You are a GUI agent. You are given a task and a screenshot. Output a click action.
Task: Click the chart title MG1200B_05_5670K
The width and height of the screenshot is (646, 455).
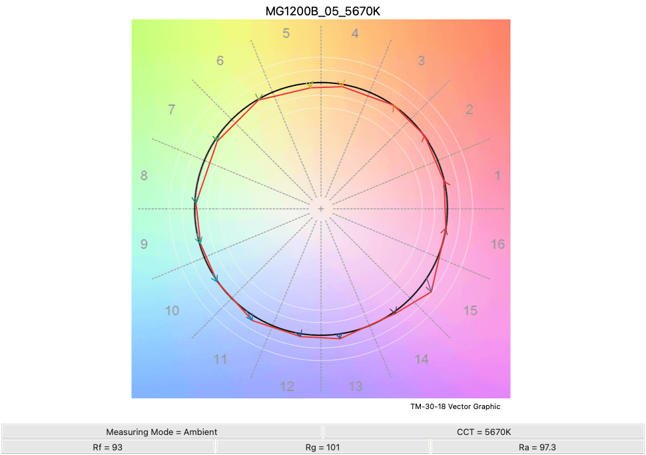(x=322, y=11)
